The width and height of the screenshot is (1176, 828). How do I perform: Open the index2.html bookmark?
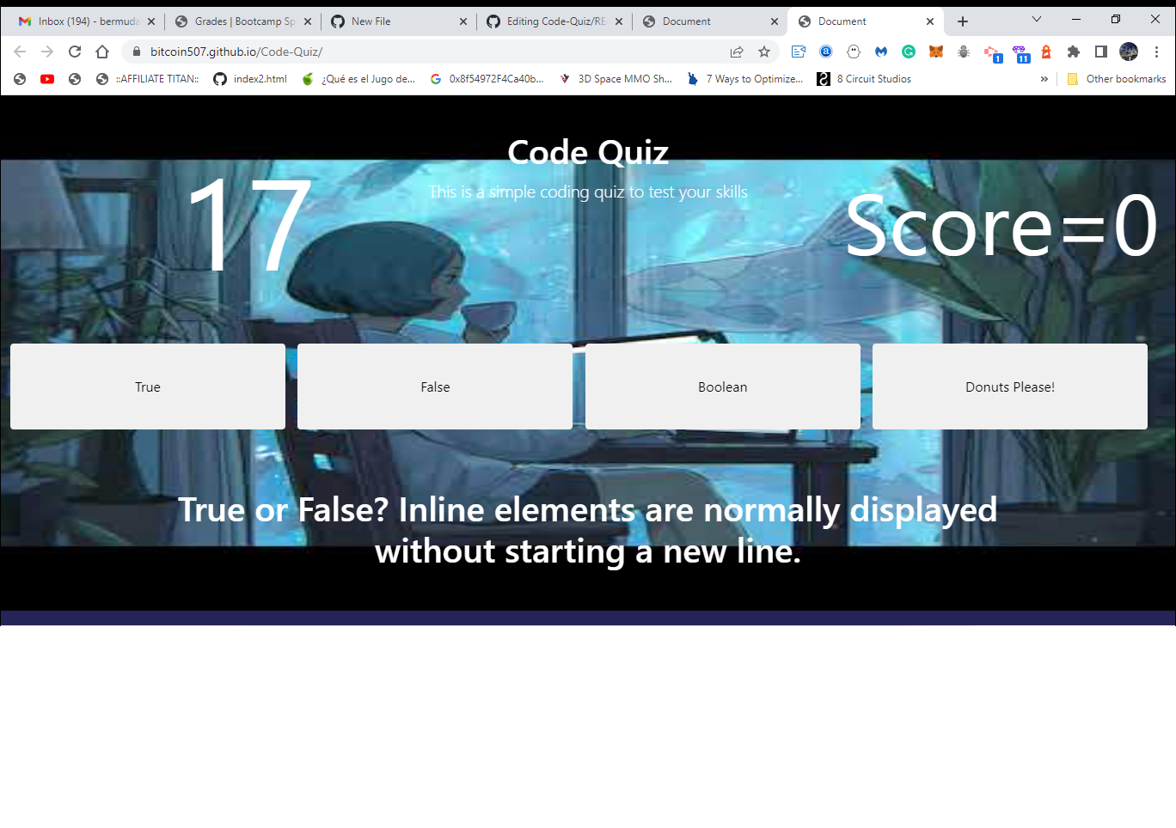coord(250,79)
